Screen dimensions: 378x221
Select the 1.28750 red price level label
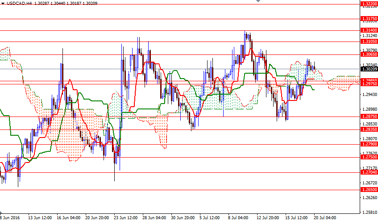pos(369,117)
